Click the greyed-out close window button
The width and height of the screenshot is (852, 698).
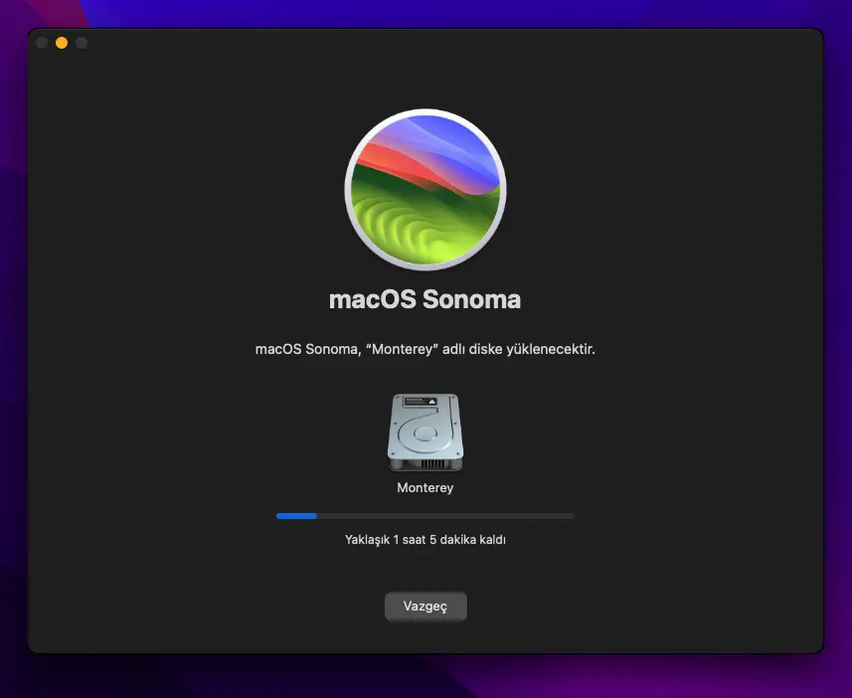click(x=42, y=43)
